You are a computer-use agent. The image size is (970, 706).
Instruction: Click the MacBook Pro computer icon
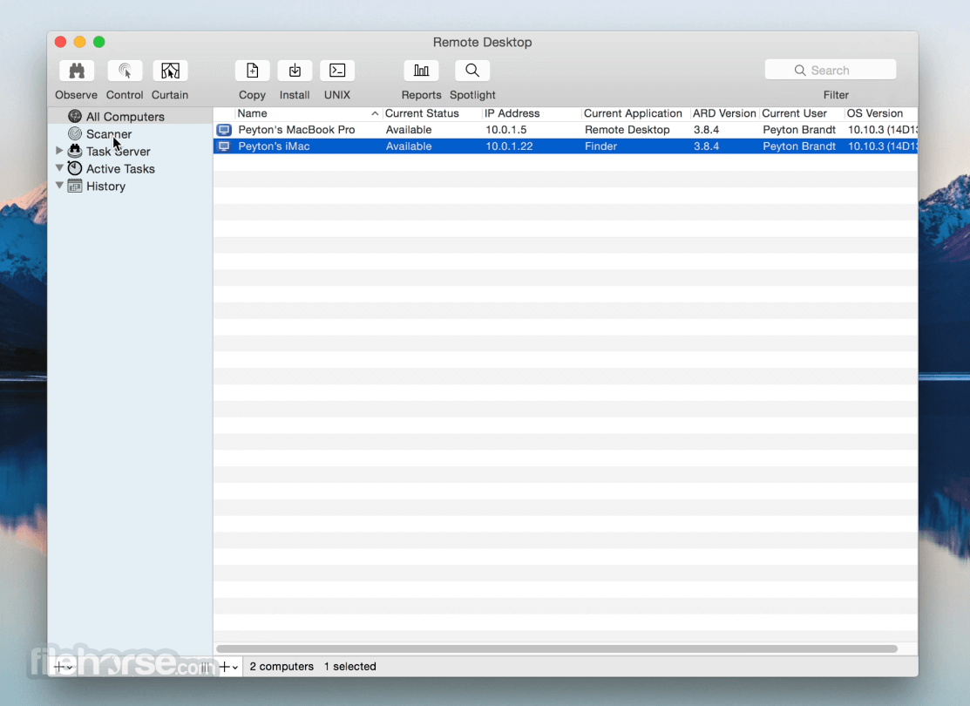pyautogui.click(x=224, y=130)
